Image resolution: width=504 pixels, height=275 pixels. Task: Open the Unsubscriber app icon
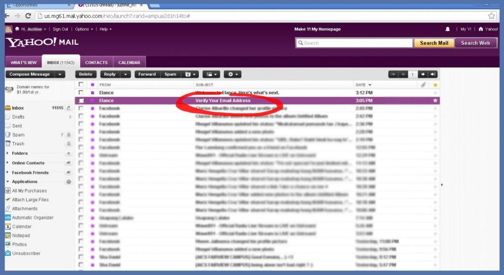(8, 253)
